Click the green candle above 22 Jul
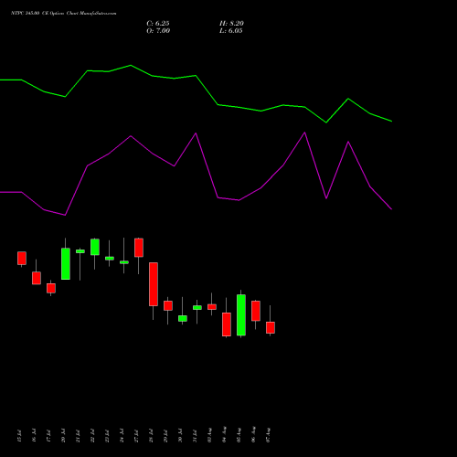The width and height of the screenshot is (457, 457). pyautogui.click(x=95, y=247)
